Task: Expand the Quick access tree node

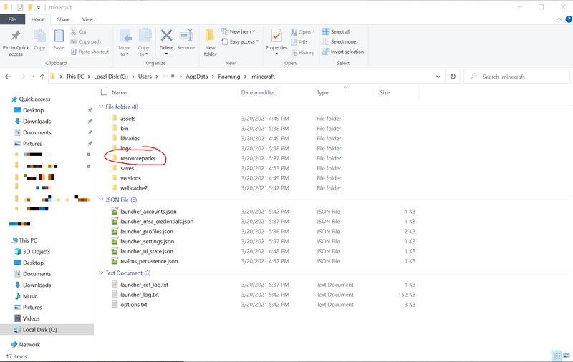Action: point(6,99)
